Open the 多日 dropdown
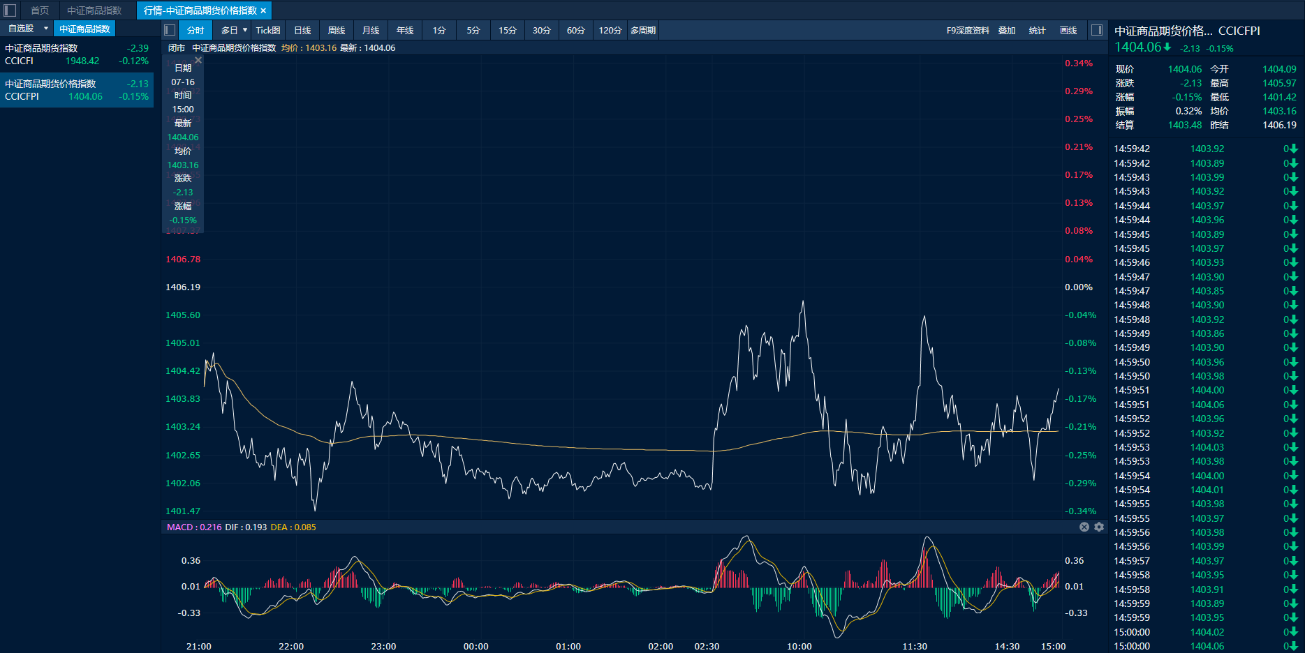This screenshot has width=1305, height=653. (x=234, y=30)
